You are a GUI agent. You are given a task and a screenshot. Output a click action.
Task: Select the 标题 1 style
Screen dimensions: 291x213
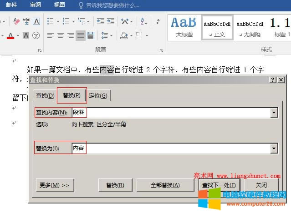tap(280, 28)
